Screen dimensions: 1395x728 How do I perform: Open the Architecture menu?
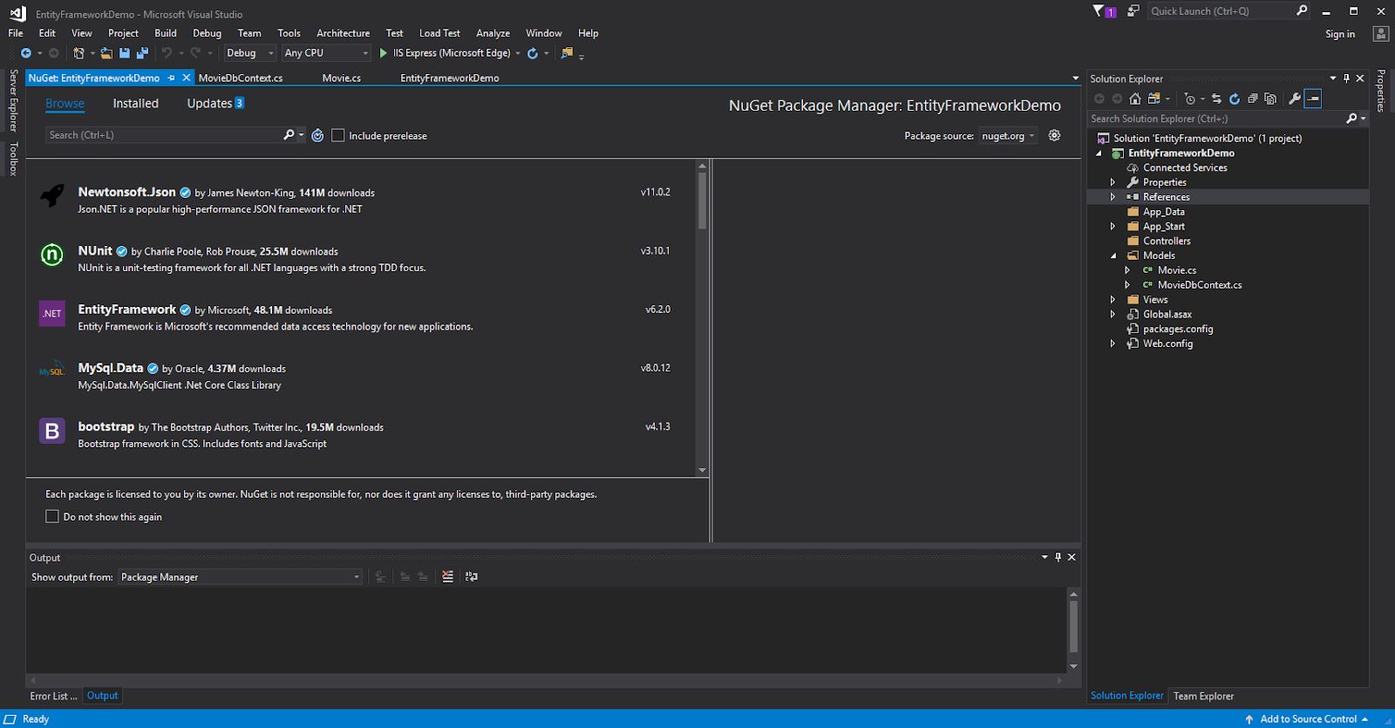coord(343,33)
